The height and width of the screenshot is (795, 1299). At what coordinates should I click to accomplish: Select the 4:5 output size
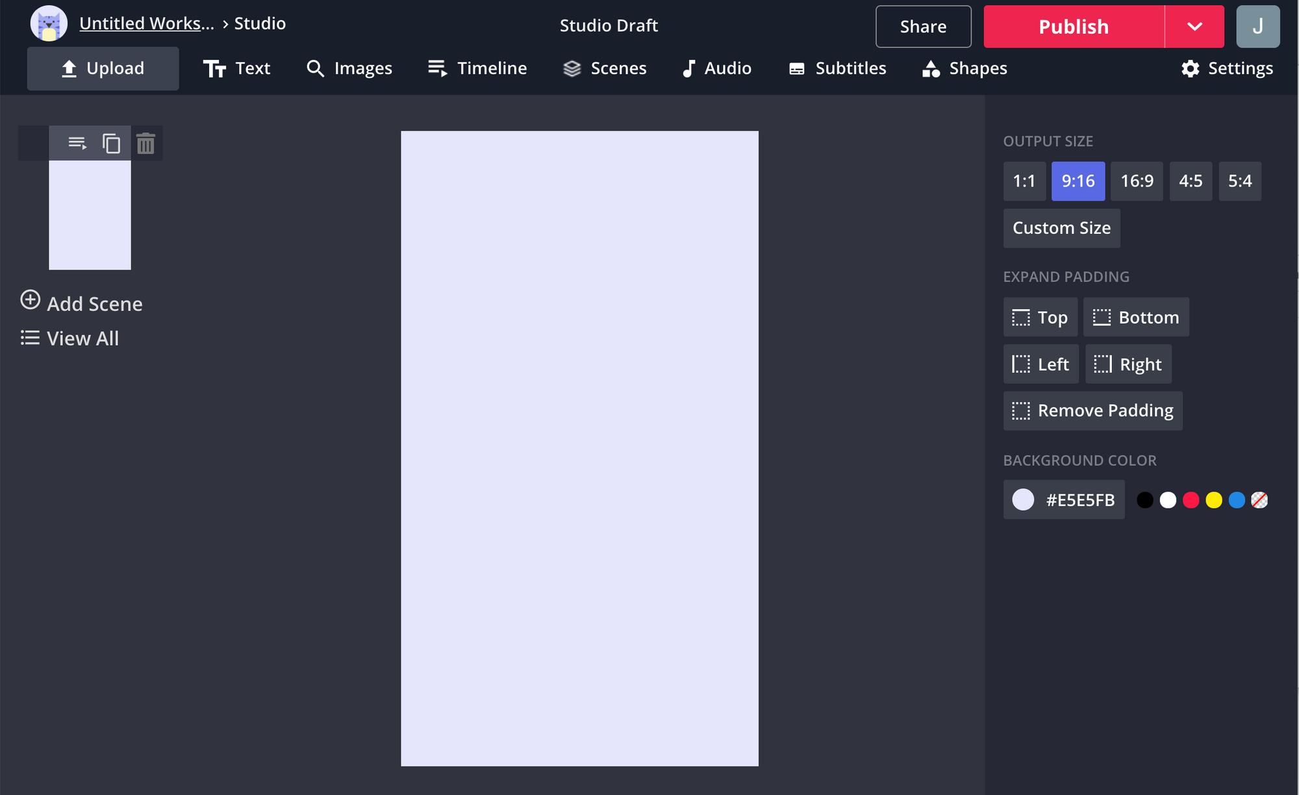coord(1190,181)
